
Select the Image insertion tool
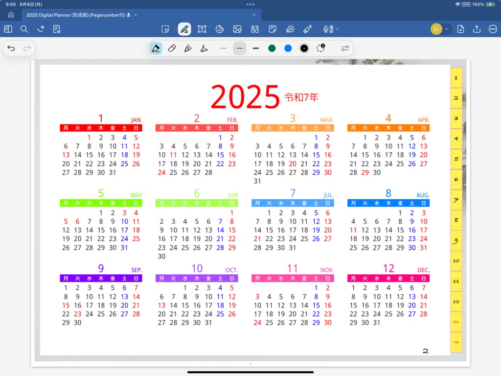(x=237, y=29)
